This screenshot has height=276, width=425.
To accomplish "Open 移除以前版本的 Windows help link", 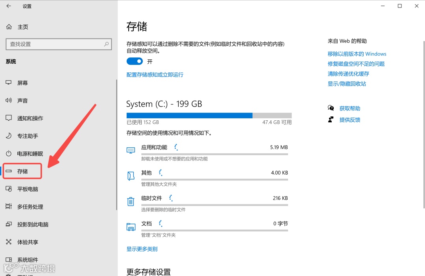I will [357, 53].
